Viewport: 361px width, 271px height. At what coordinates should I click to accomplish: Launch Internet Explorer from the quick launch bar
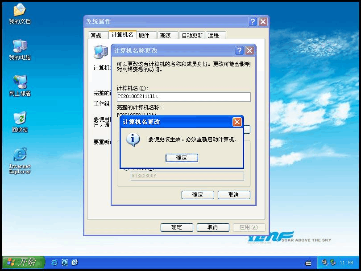(x=54, y=263)
